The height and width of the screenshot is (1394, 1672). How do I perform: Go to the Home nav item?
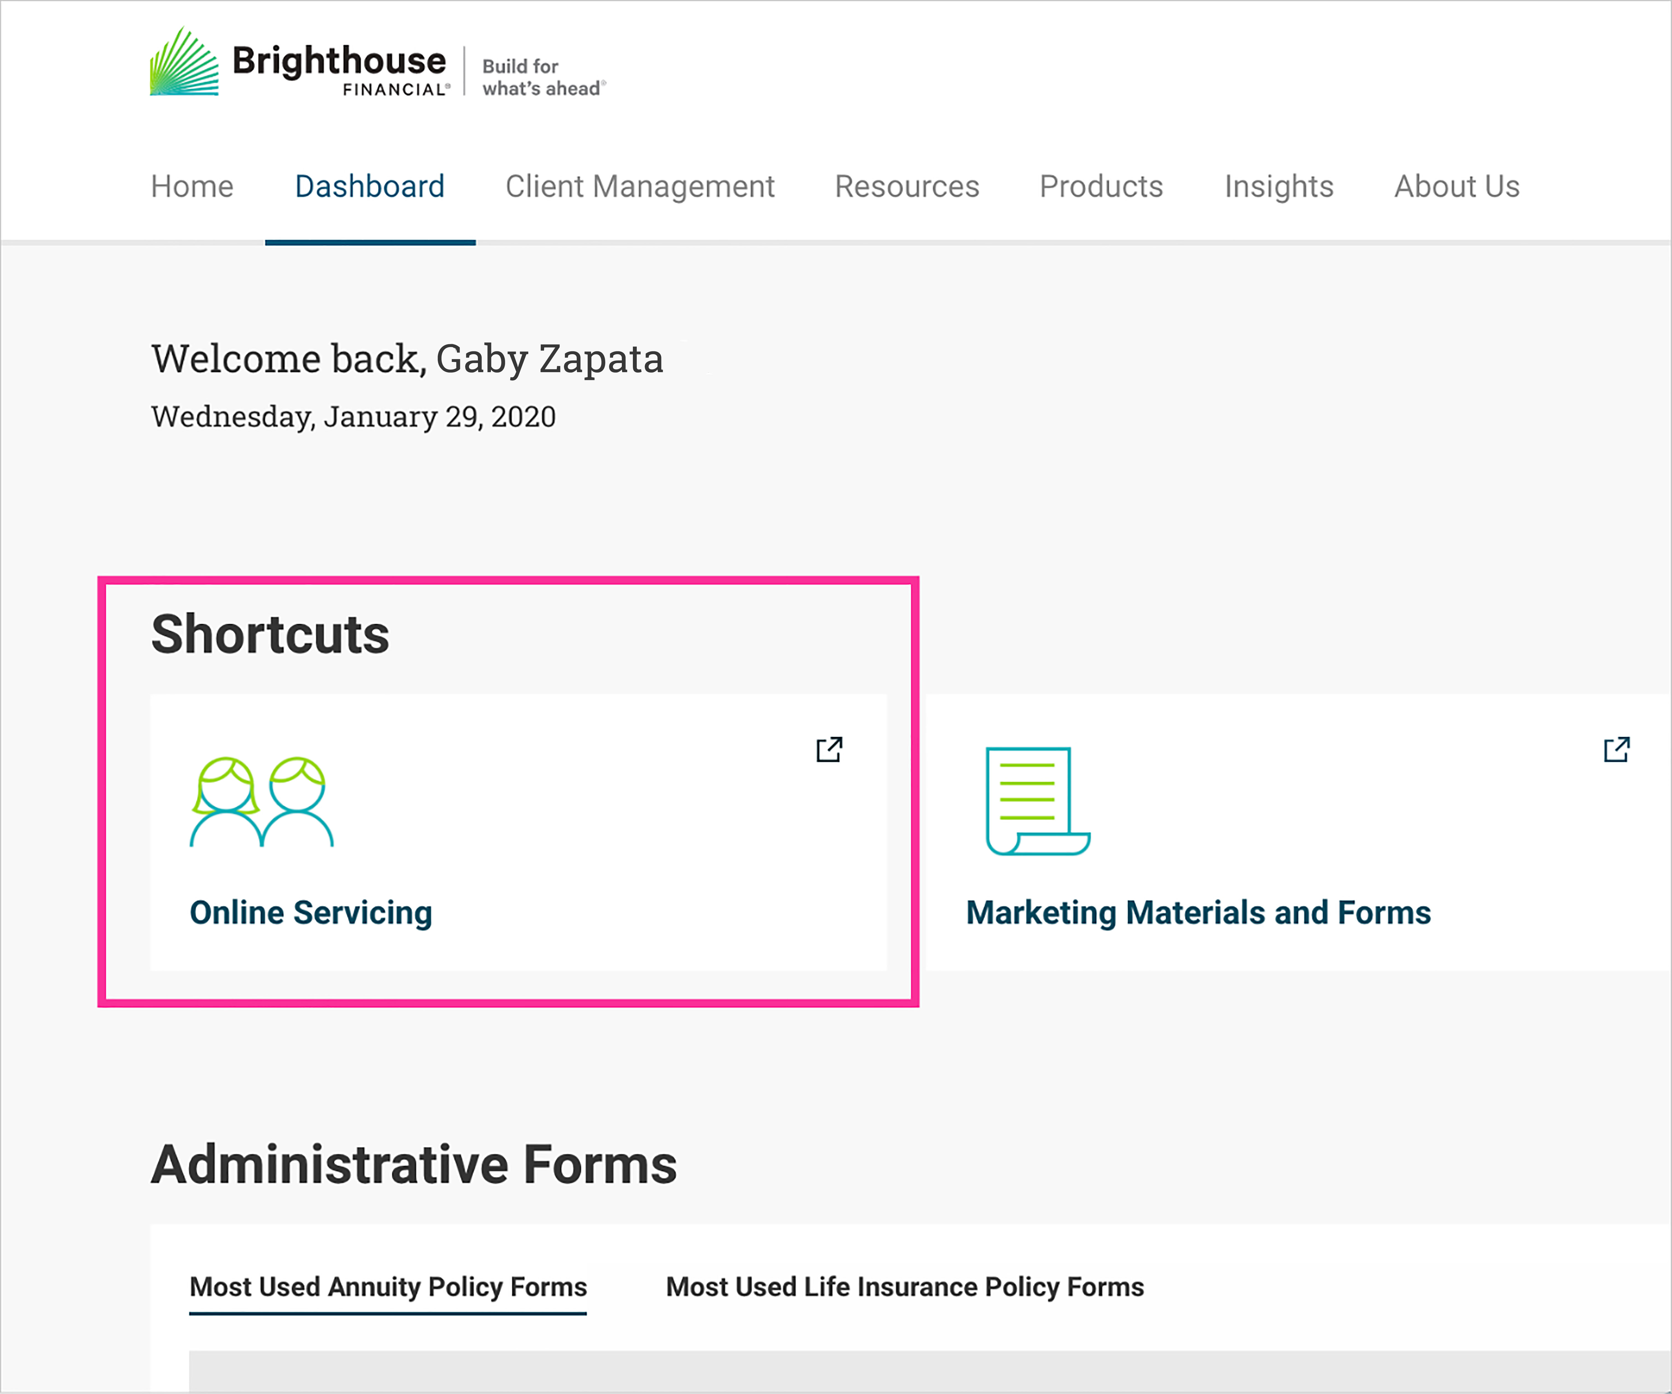point(192,186)
